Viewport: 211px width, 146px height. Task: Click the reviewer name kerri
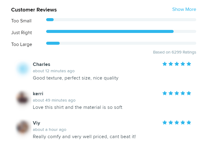(x=38, y=94)
